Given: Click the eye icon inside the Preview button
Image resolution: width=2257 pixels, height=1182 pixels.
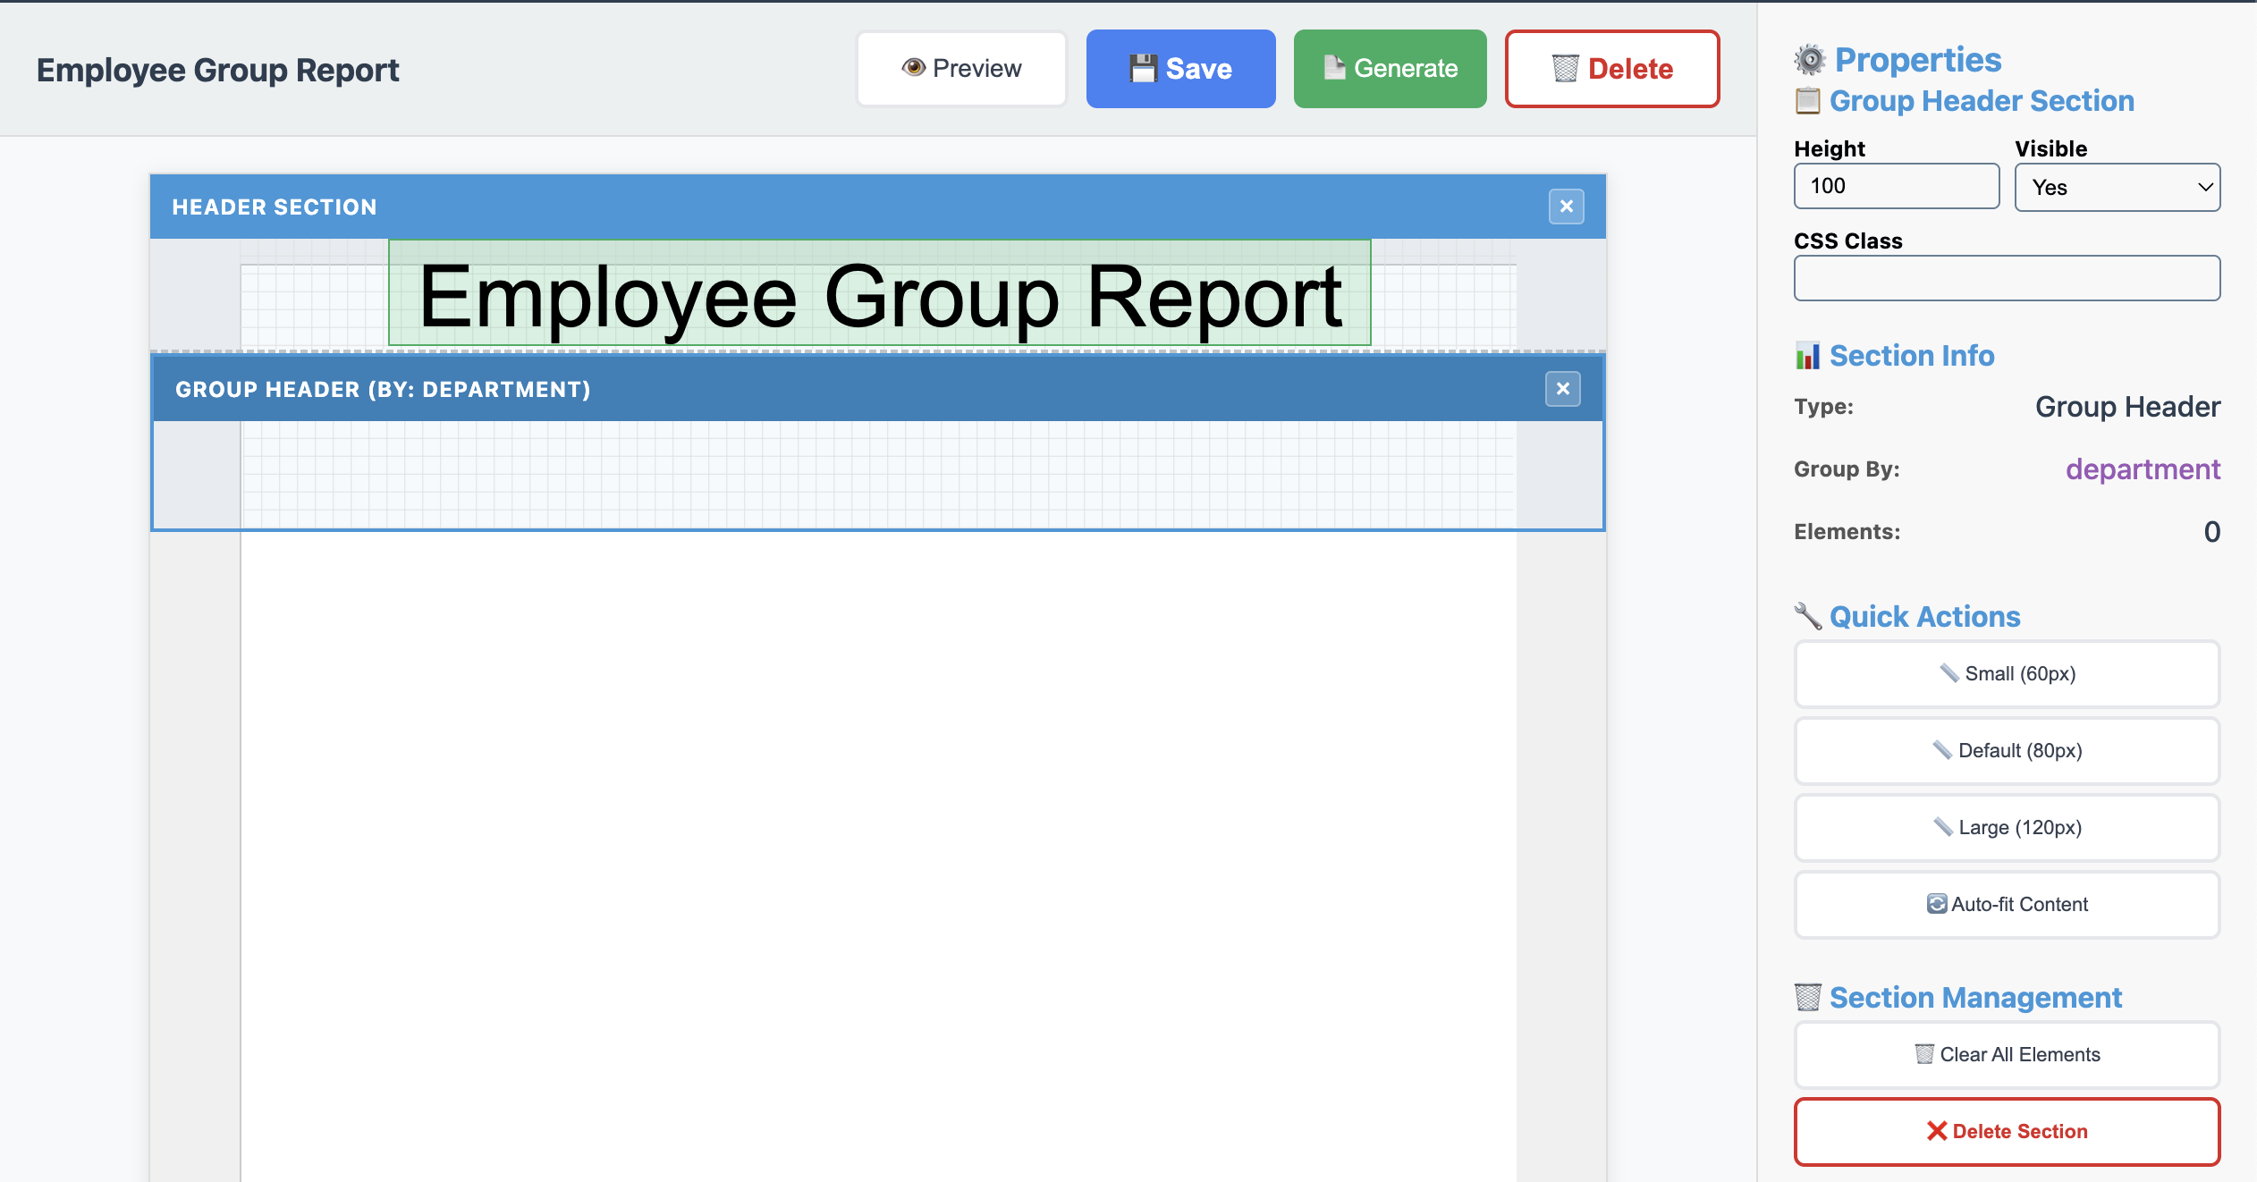Looking at the screenshot, I should [x=913, y=67].
